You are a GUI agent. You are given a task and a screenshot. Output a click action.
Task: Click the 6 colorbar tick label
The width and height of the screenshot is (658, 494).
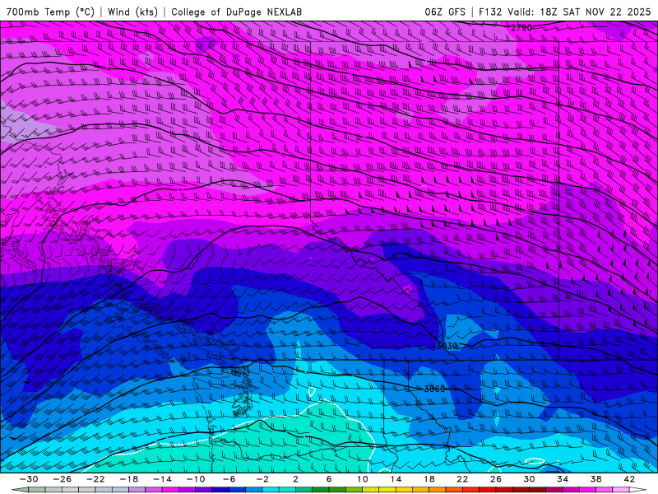pos(329,479)
